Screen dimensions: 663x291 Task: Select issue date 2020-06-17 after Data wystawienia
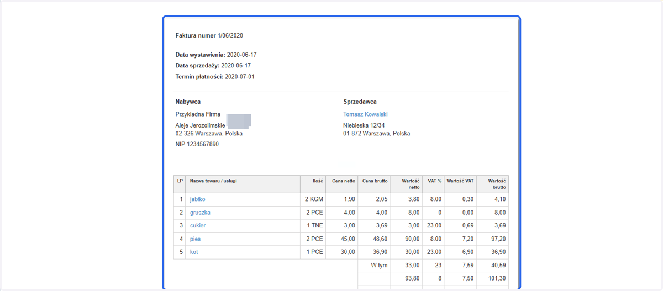click(x=241, y=55)
